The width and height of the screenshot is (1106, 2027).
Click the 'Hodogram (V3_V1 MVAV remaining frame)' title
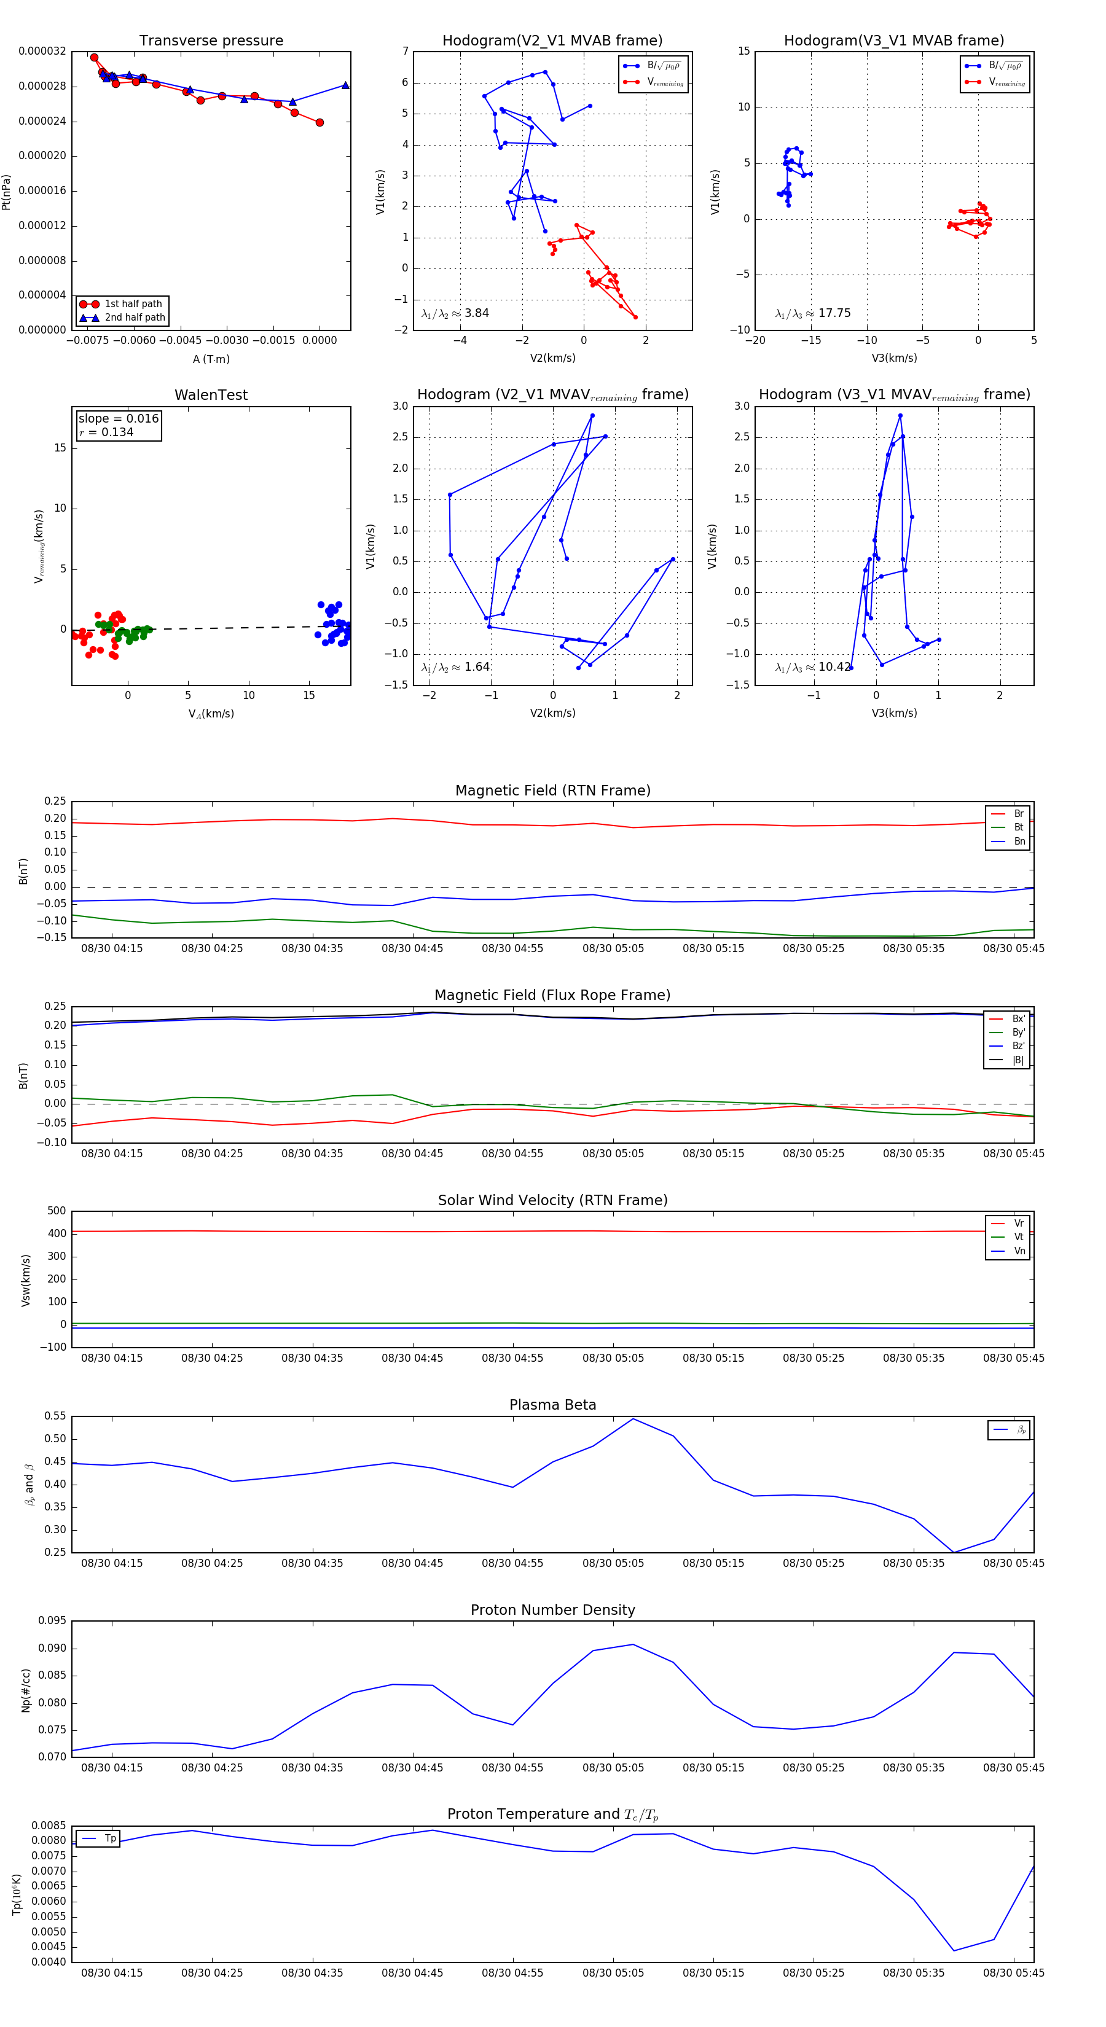(894, 395)
